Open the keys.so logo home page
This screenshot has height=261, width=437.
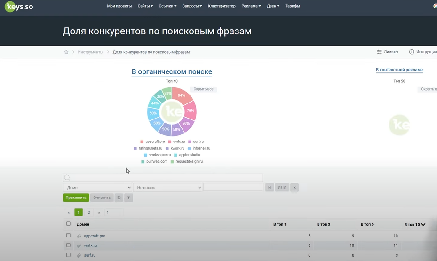tap(19, 7)
